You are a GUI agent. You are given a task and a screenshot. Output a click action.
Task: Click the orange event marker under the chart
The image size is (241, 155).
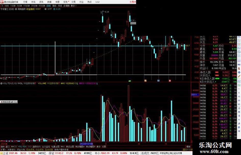click(x=145, y=81)
